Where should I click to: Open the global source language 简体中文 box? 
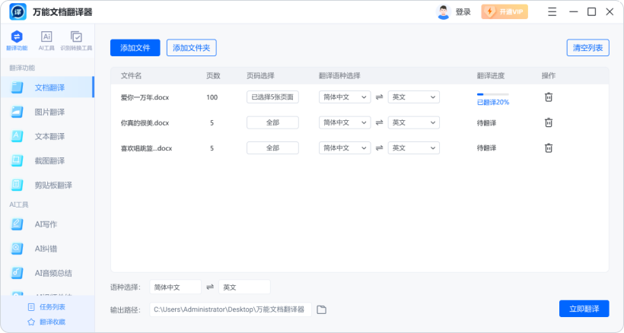point(176,287)
